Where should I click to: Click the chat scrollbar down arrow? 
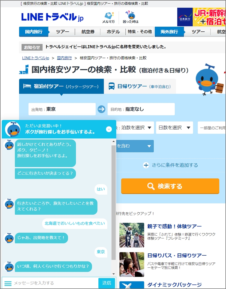[114, 274]
